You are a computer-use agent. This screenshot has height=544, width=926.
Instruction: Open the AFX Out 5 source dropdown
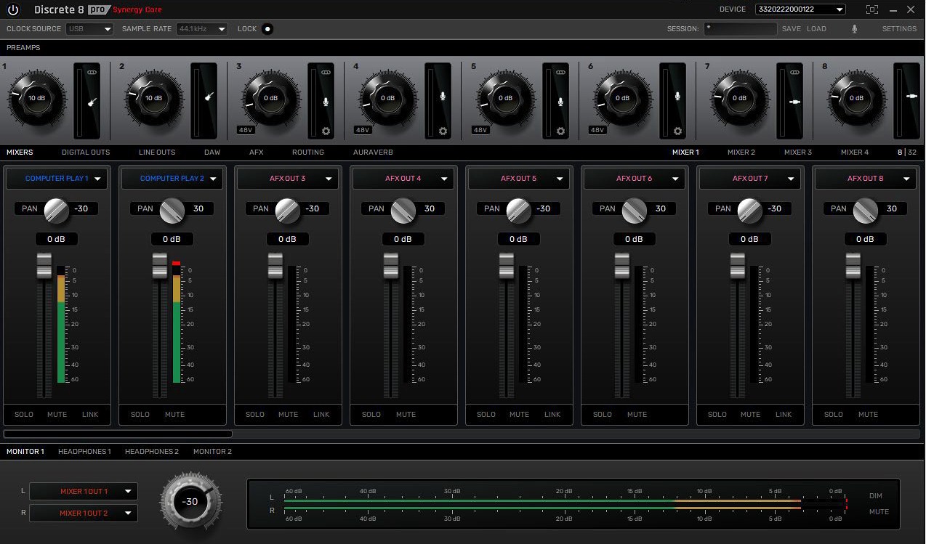click(519, 179)
